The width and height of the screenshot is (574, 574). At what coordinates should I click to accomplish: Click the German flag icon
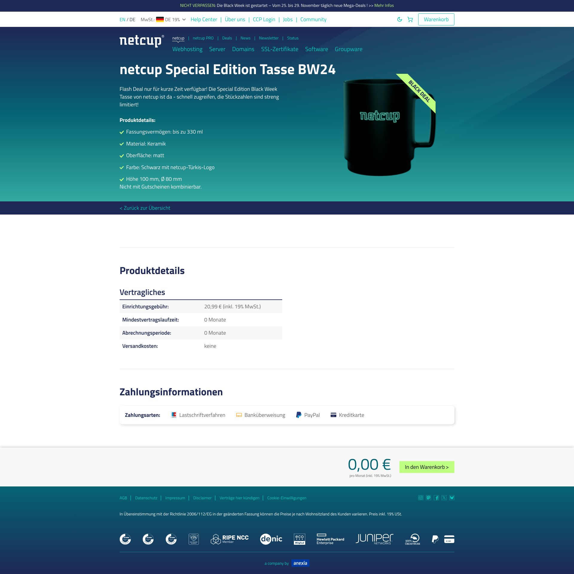pos(160,19)
